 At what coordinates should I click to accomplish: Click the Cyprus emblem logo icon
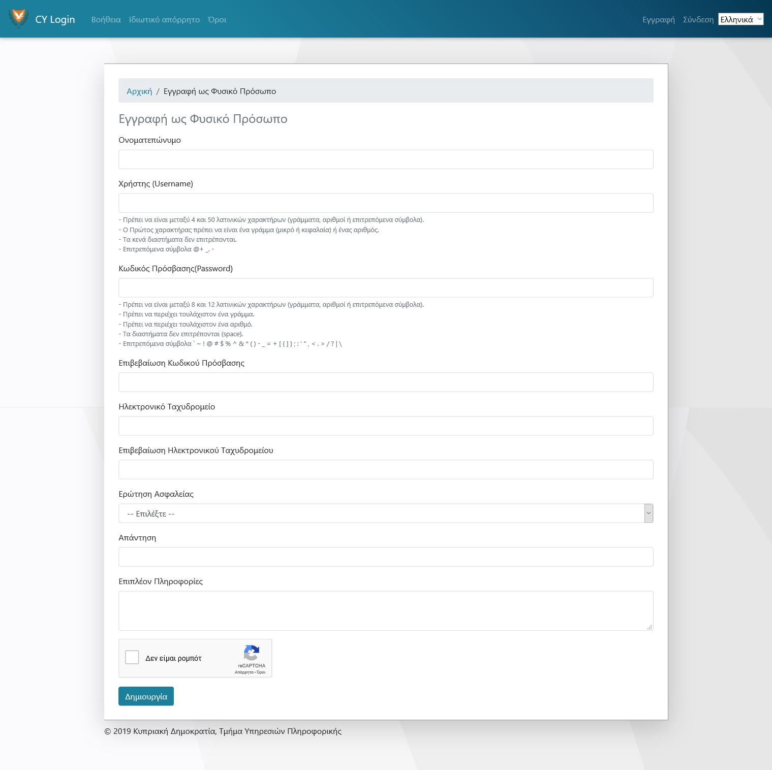19,19
